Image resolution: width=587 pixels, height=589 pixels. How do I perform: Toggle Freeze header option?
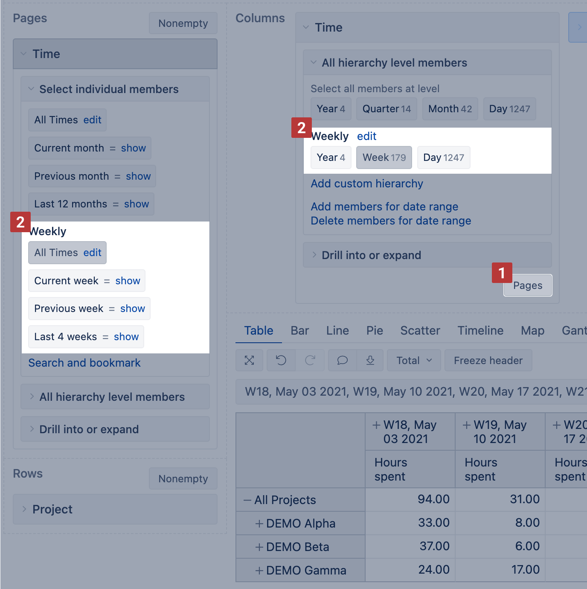coord(488,361)
